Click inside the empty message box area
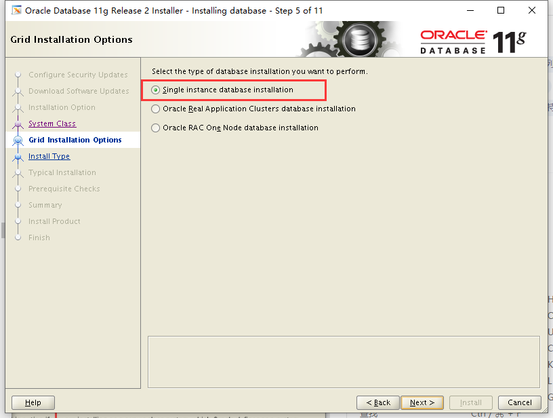 (344, 362)
